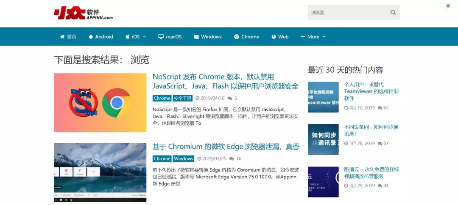The height and width of the screenshot is (205, 458).
Task: Click Chrome tag under NoScript article
Action: coord(162,98)
